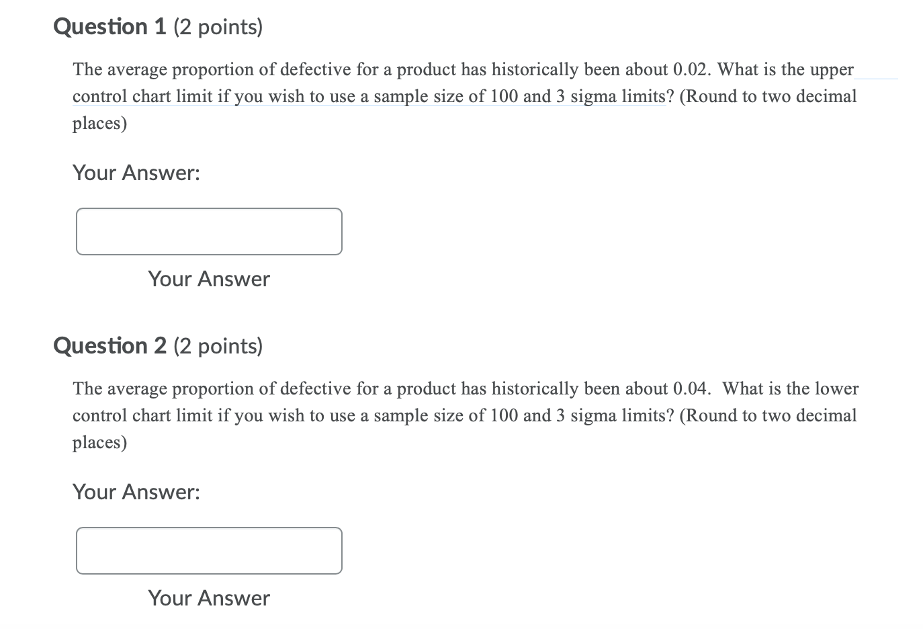Select the Question 1 heading
The height and width of the screenshot is (629, 923).
click(109, 27)
